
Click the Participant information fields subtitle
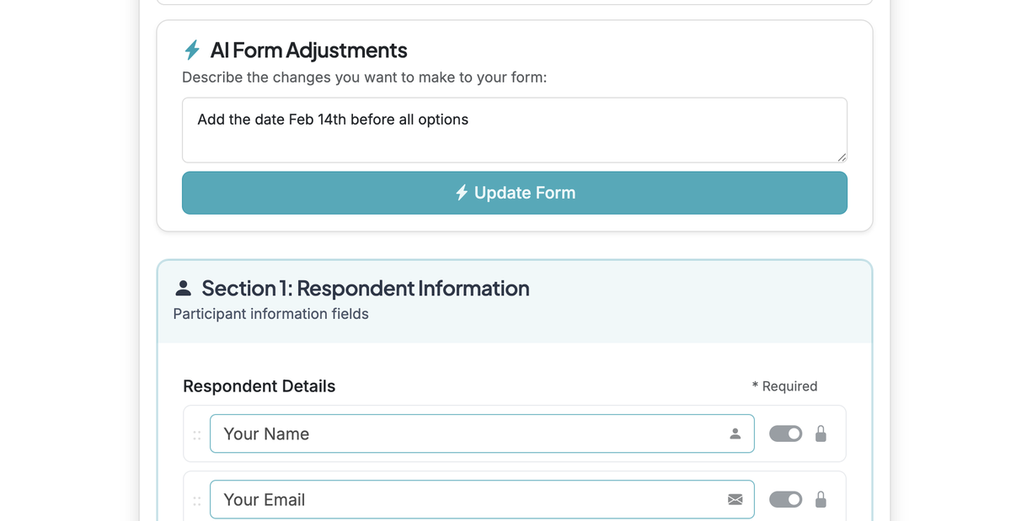tap(270, 313)
